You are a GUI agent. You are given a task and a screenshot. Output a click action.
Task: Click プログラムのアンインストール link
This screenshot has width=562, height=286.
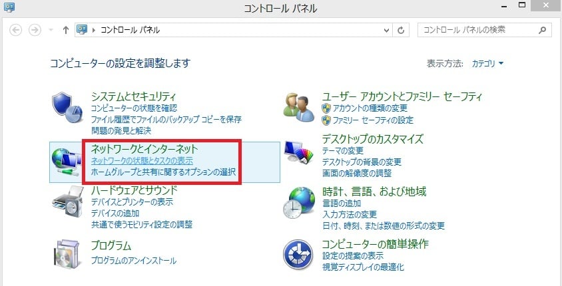coord(134,261)
